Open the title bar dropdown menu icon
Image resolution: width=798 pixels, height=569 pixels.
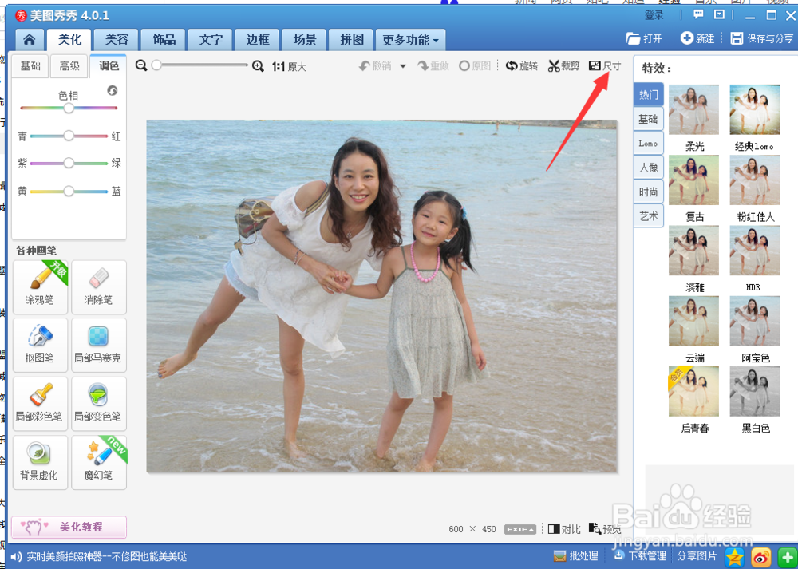pyautogui.click(x=719, y=14)
